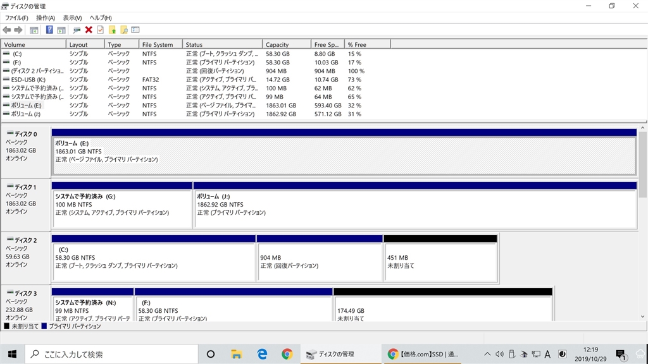Select the (C:) 58.30 GB partition block
This screenshot has height=364, width=648.
coord(154,262)
